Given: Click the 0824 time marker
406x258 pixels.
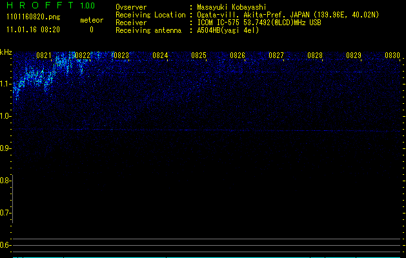Looking at the screenshot, I should point(160,55).
